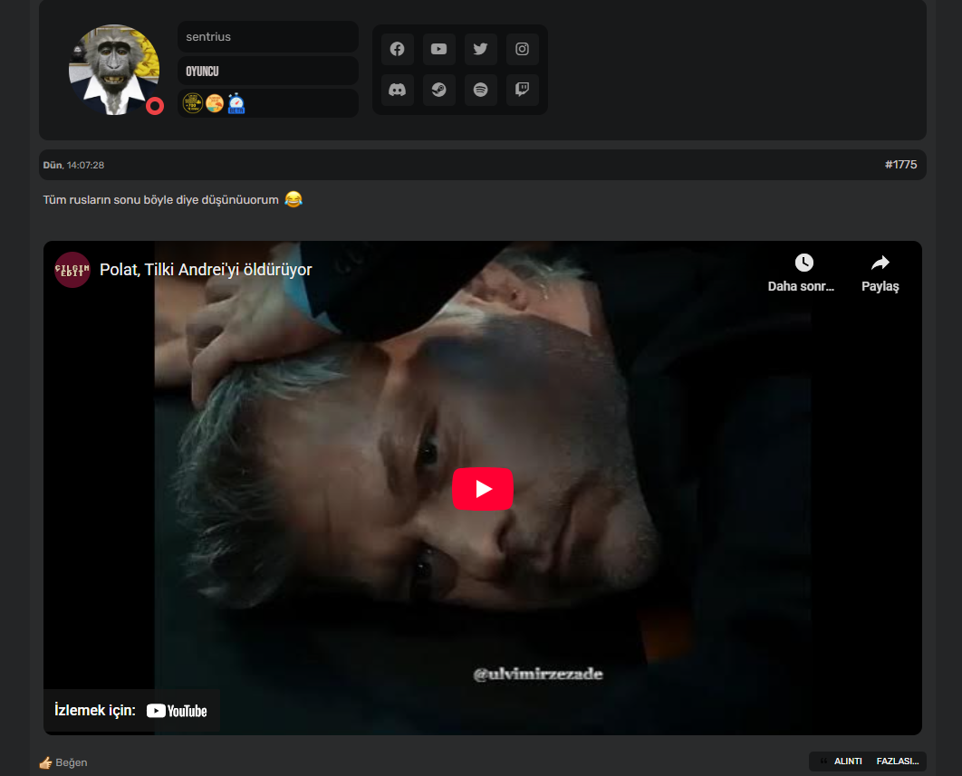This screenshot has width=962, height=776.
Task: Open post permalink #1775
Action: click(x=900, y=165)
